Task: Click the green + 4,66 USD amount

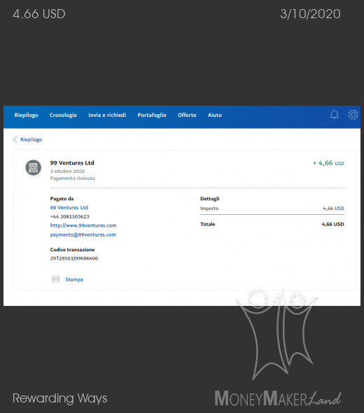Action: [x=328, y=163]
